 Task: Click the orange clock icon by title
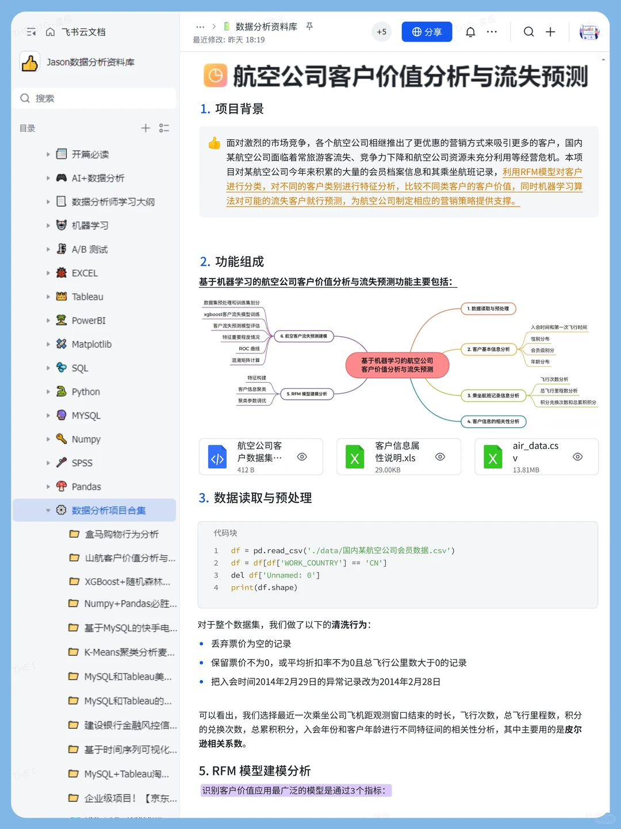coord(216,75)
